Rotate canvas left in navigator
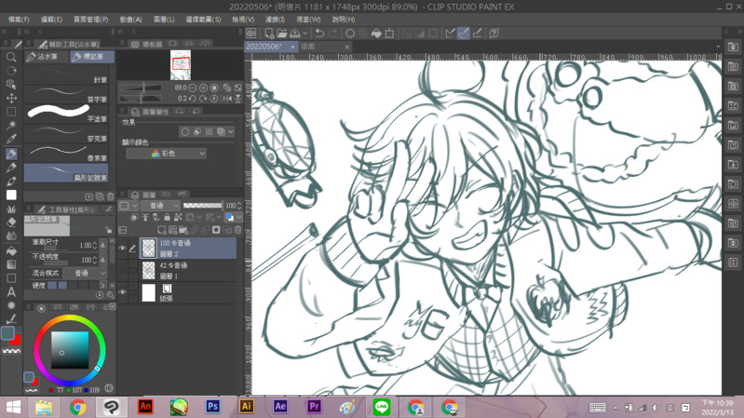744x418 pixels. (193, 99)
